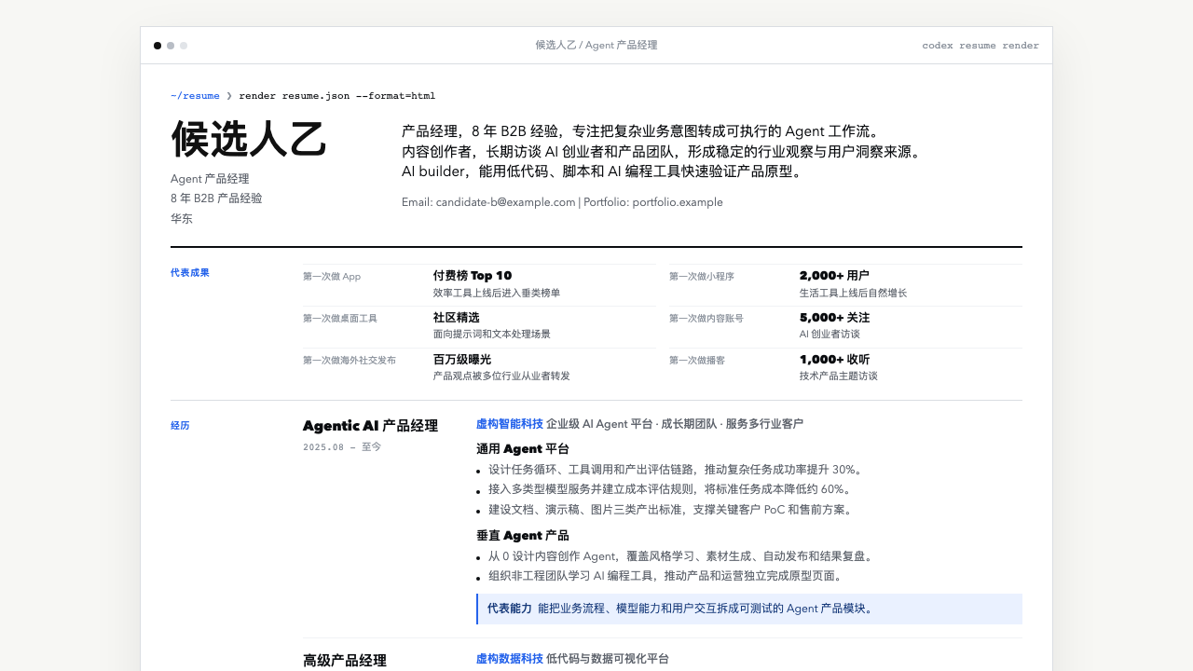The image size is (1193, 671).
Task: Click the date range '2025.08 – 至今'
Action: tap(342, 447)
